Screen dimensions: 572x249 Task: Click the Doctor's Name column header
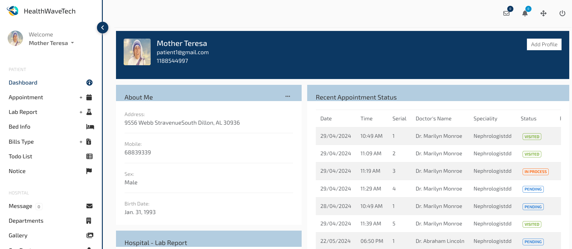click(434, 119)
